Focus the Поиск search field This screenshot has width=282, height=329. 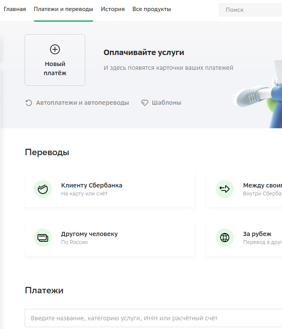click(251, 10)
